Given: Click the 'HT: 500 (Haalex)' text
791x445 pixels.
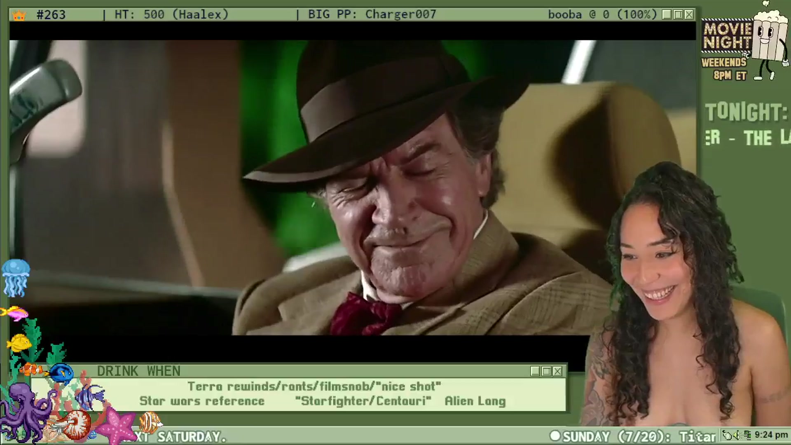Looking at the screenshot, I should click(171, 15).
